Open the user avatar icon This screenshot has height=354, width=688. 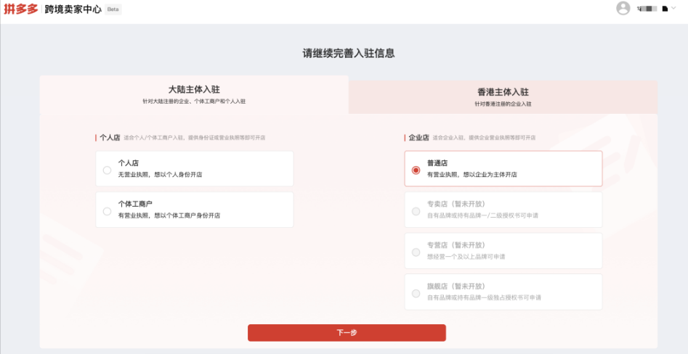pos(623,8)
